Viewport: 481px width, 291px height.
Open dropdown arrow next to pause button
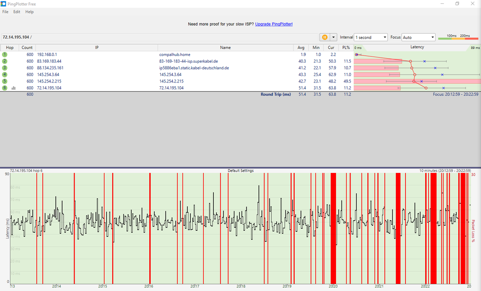[x=333, y=37]
